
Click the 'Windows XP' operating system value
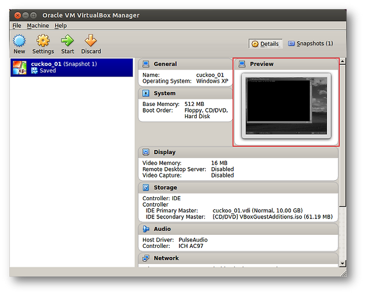coord(212,81)
